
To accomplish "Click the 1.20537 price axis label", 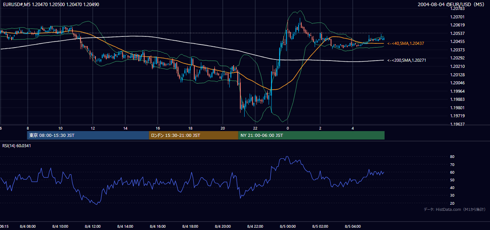I will [458, 33].
